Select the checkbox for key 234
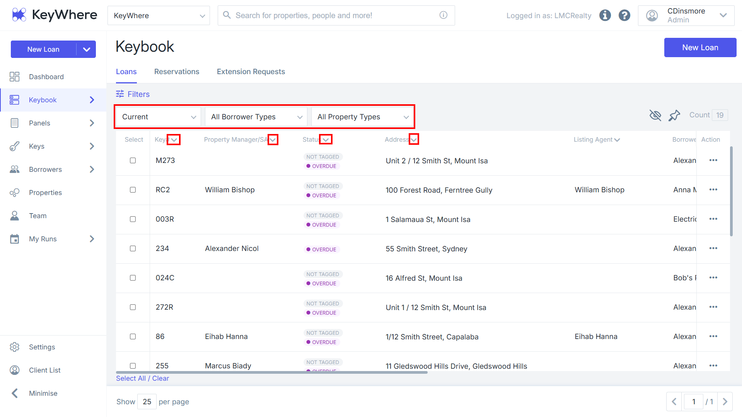 point(133,248)
